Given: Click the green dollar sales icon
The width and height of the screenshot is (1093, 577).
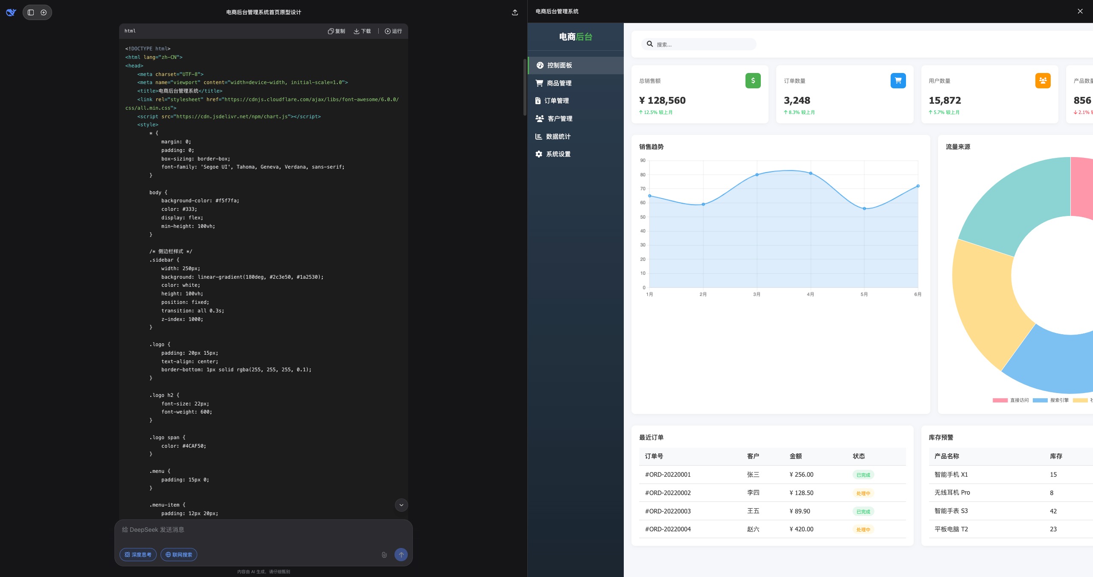Looking at the screenshot, I should click(x=753, y=81).
